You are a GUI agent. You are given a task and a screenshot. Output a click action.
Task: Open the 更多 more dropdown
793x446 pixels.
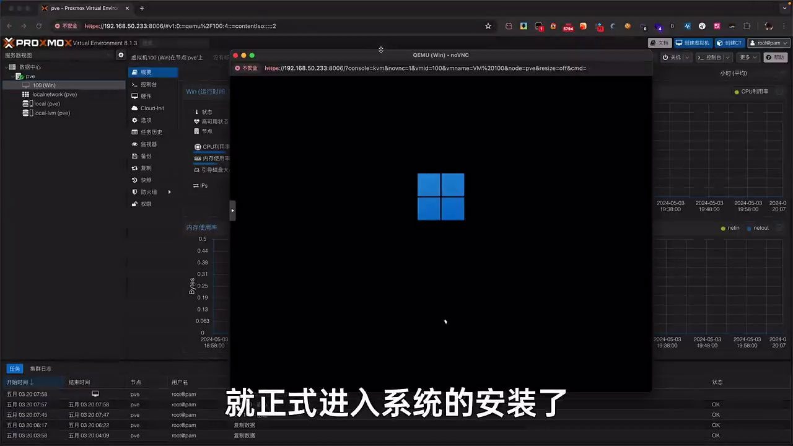[748, 58]
